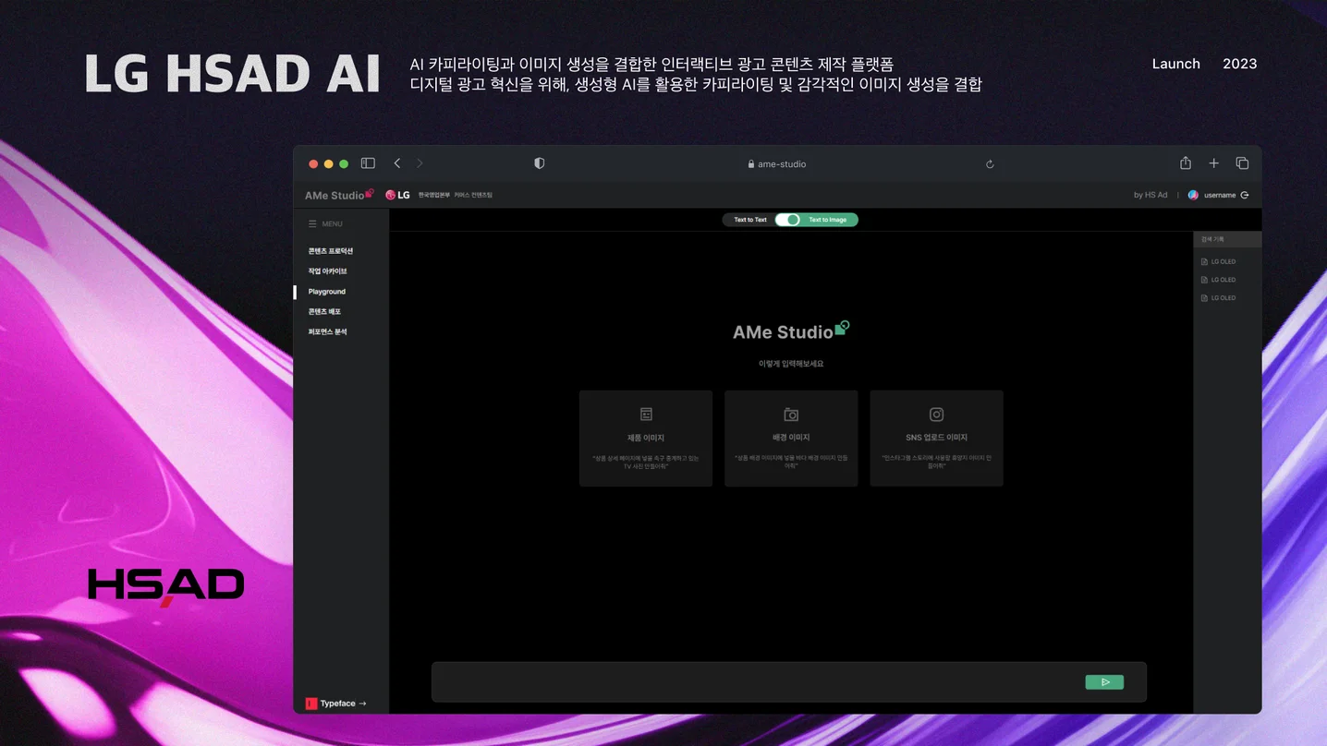1327x746 pixels.
Task: Click the logout icon beside username
Action: (1245, 195)
